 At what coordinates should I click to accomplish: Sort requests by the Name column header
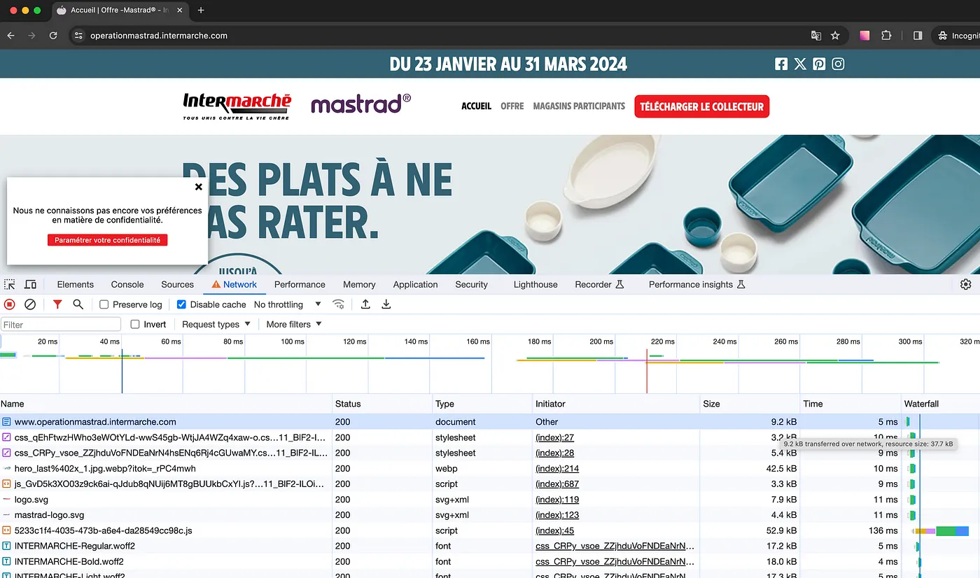[166, 404]
